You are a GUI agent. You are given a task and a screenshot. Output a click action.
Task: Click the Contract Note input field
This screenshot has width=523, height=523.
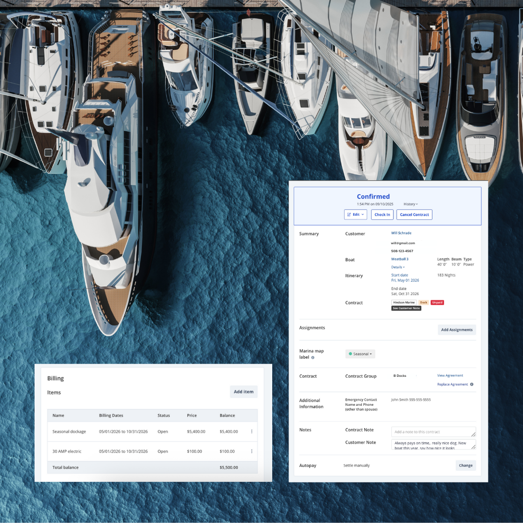432,432
